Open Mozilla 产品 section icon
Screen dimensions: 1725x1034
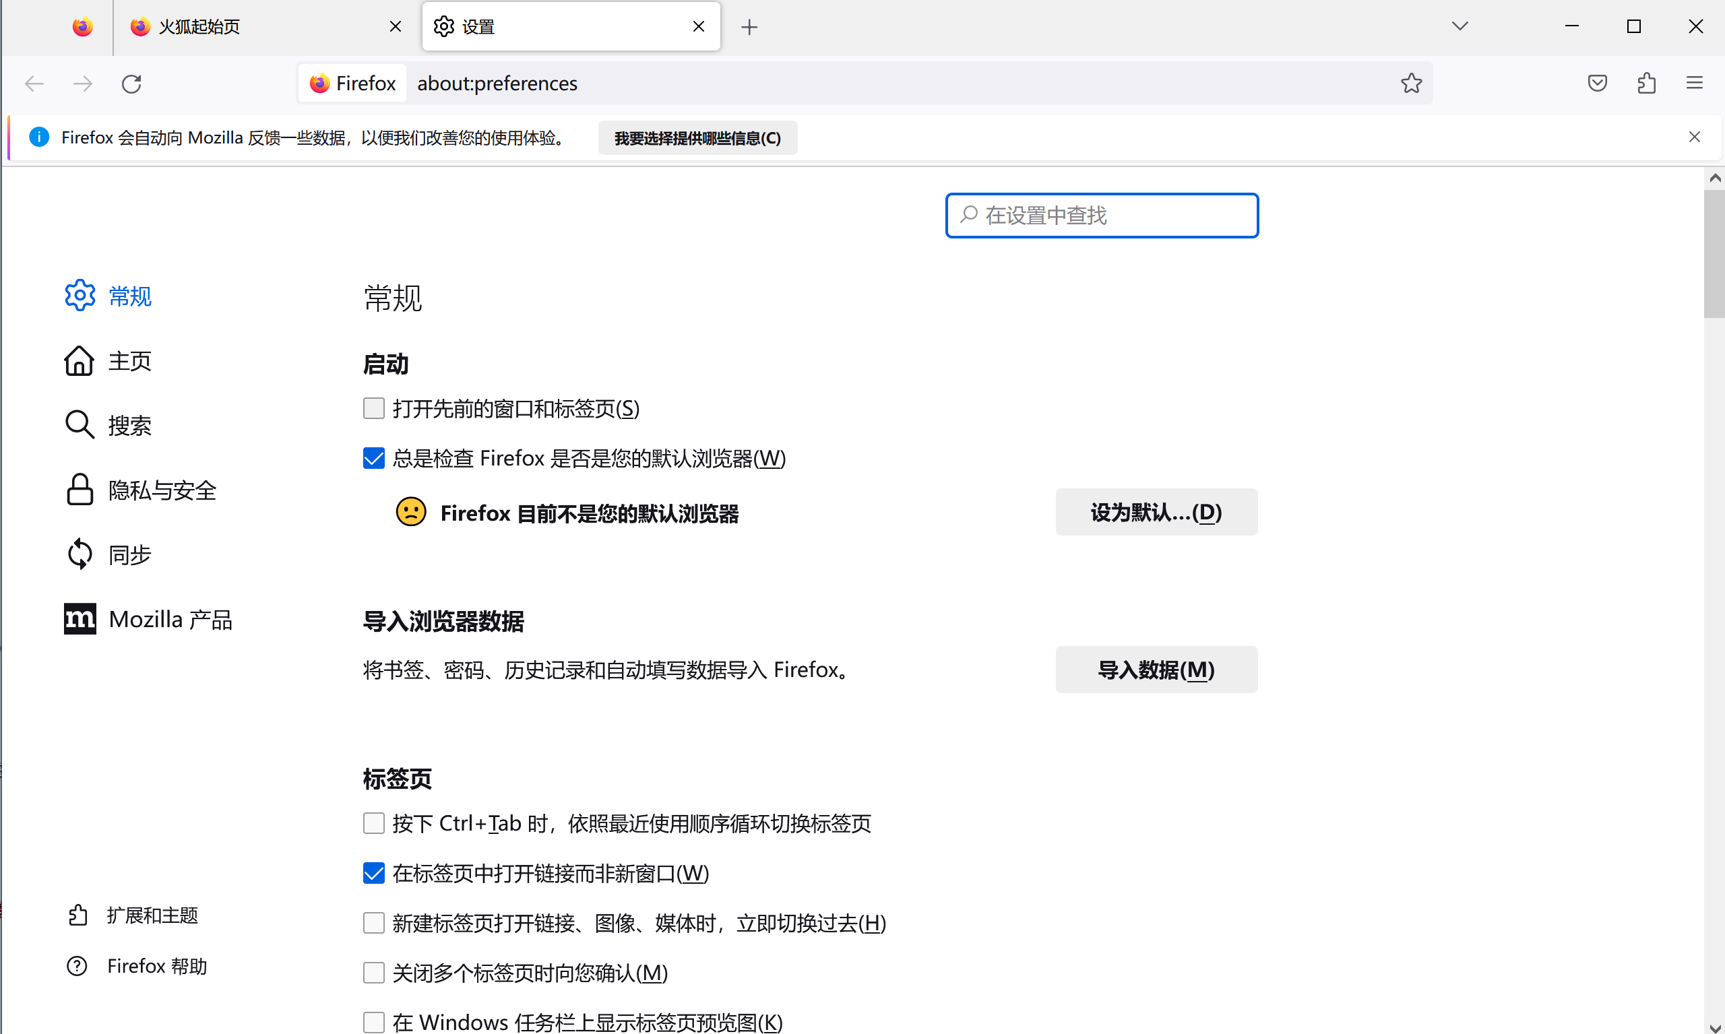[x=80, y=619]
